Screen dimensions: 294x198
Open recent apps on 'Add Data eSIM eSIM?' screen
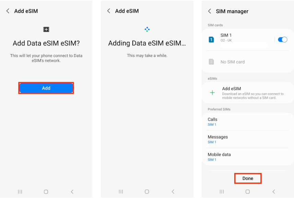[x=20, y=192]
